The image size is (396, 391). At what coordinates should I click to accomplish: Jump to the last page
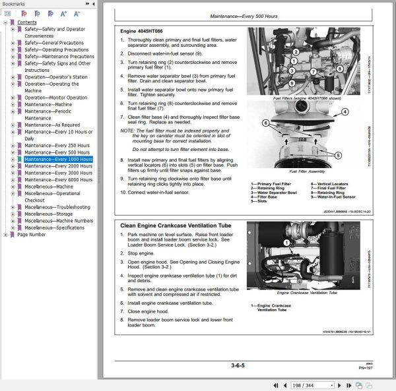pos(348,385)
